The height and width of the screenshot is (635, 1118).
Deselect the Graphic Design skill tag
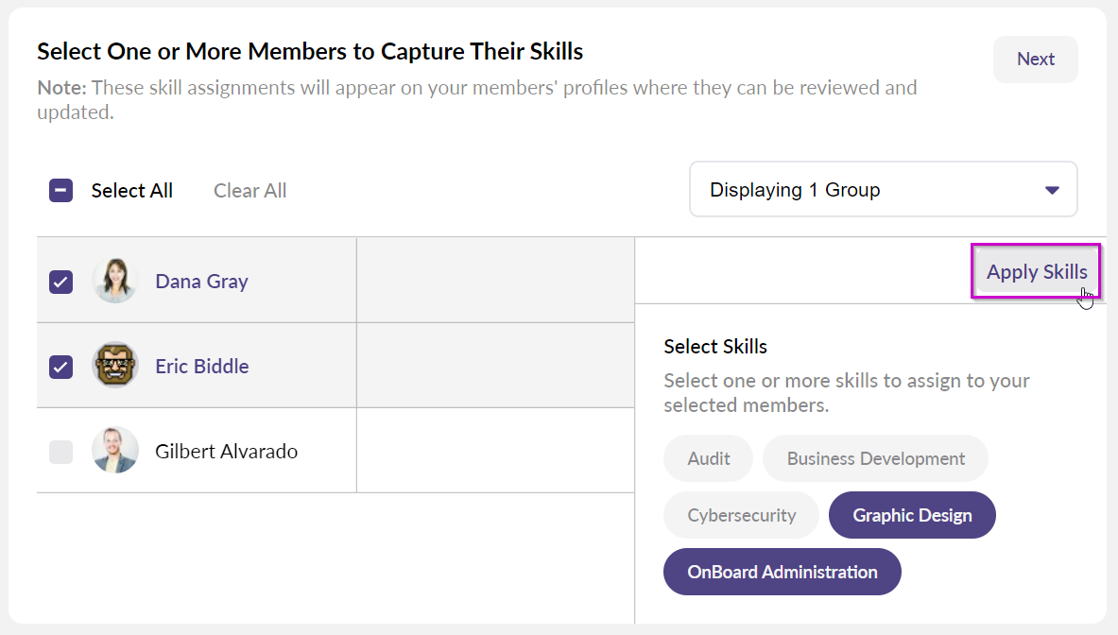tap(912, 516)
